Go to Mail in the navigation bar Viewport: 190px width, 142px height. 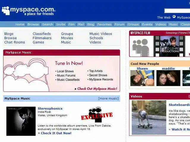[x=81, y=24]
